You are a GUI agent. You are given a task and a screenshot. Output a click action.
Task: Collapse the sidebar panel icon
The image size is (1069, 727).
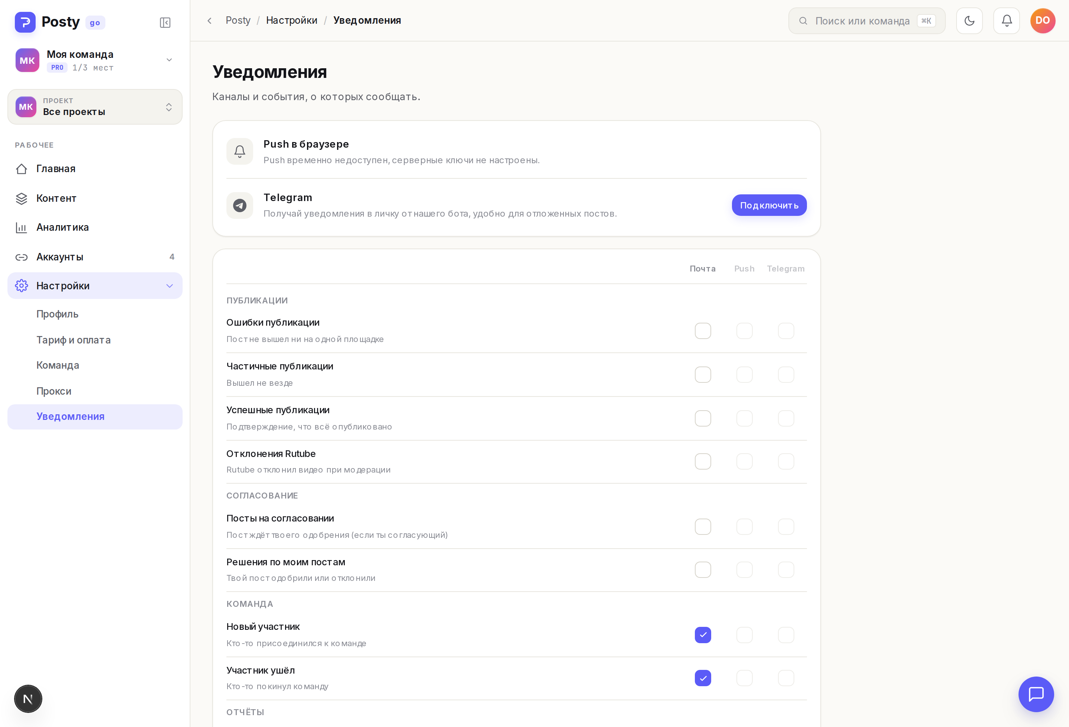coord(165,23)
